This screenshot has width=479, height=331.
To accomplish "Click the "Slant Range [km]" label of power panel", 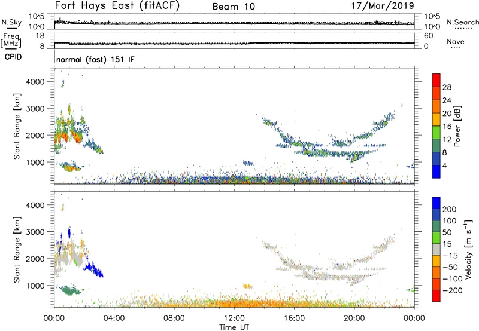I will click(x=17, y=126).
